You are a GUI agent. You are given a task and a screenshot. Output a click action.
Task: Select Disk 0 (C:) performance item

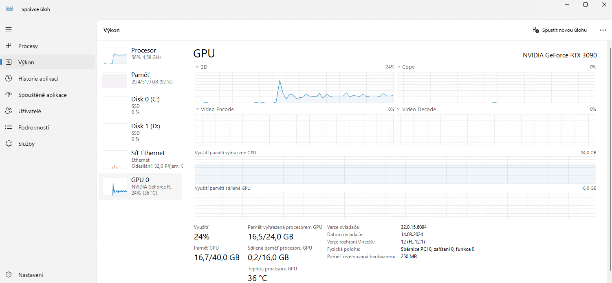click(x=140, y=105)
